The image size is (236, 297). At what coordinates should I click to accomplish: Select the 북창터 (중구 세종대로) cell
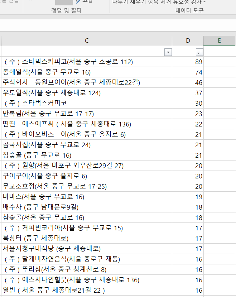pyautogui.click(x=87, y=239)
